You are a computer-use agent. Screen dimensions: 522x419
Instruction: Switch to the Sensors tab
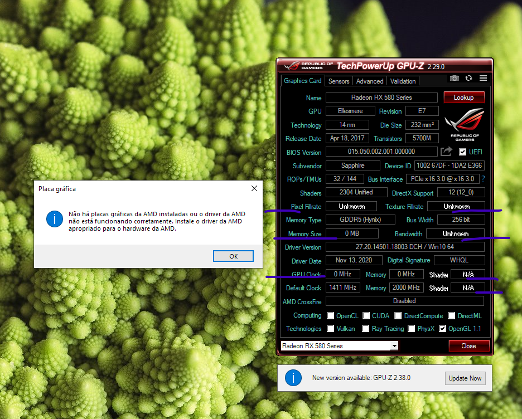(x=339, y=81)
